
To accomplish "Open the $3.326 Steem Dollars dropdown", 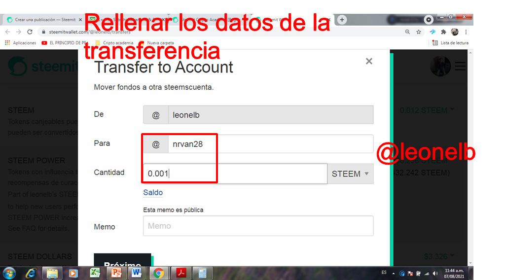I will coord(439,256).
